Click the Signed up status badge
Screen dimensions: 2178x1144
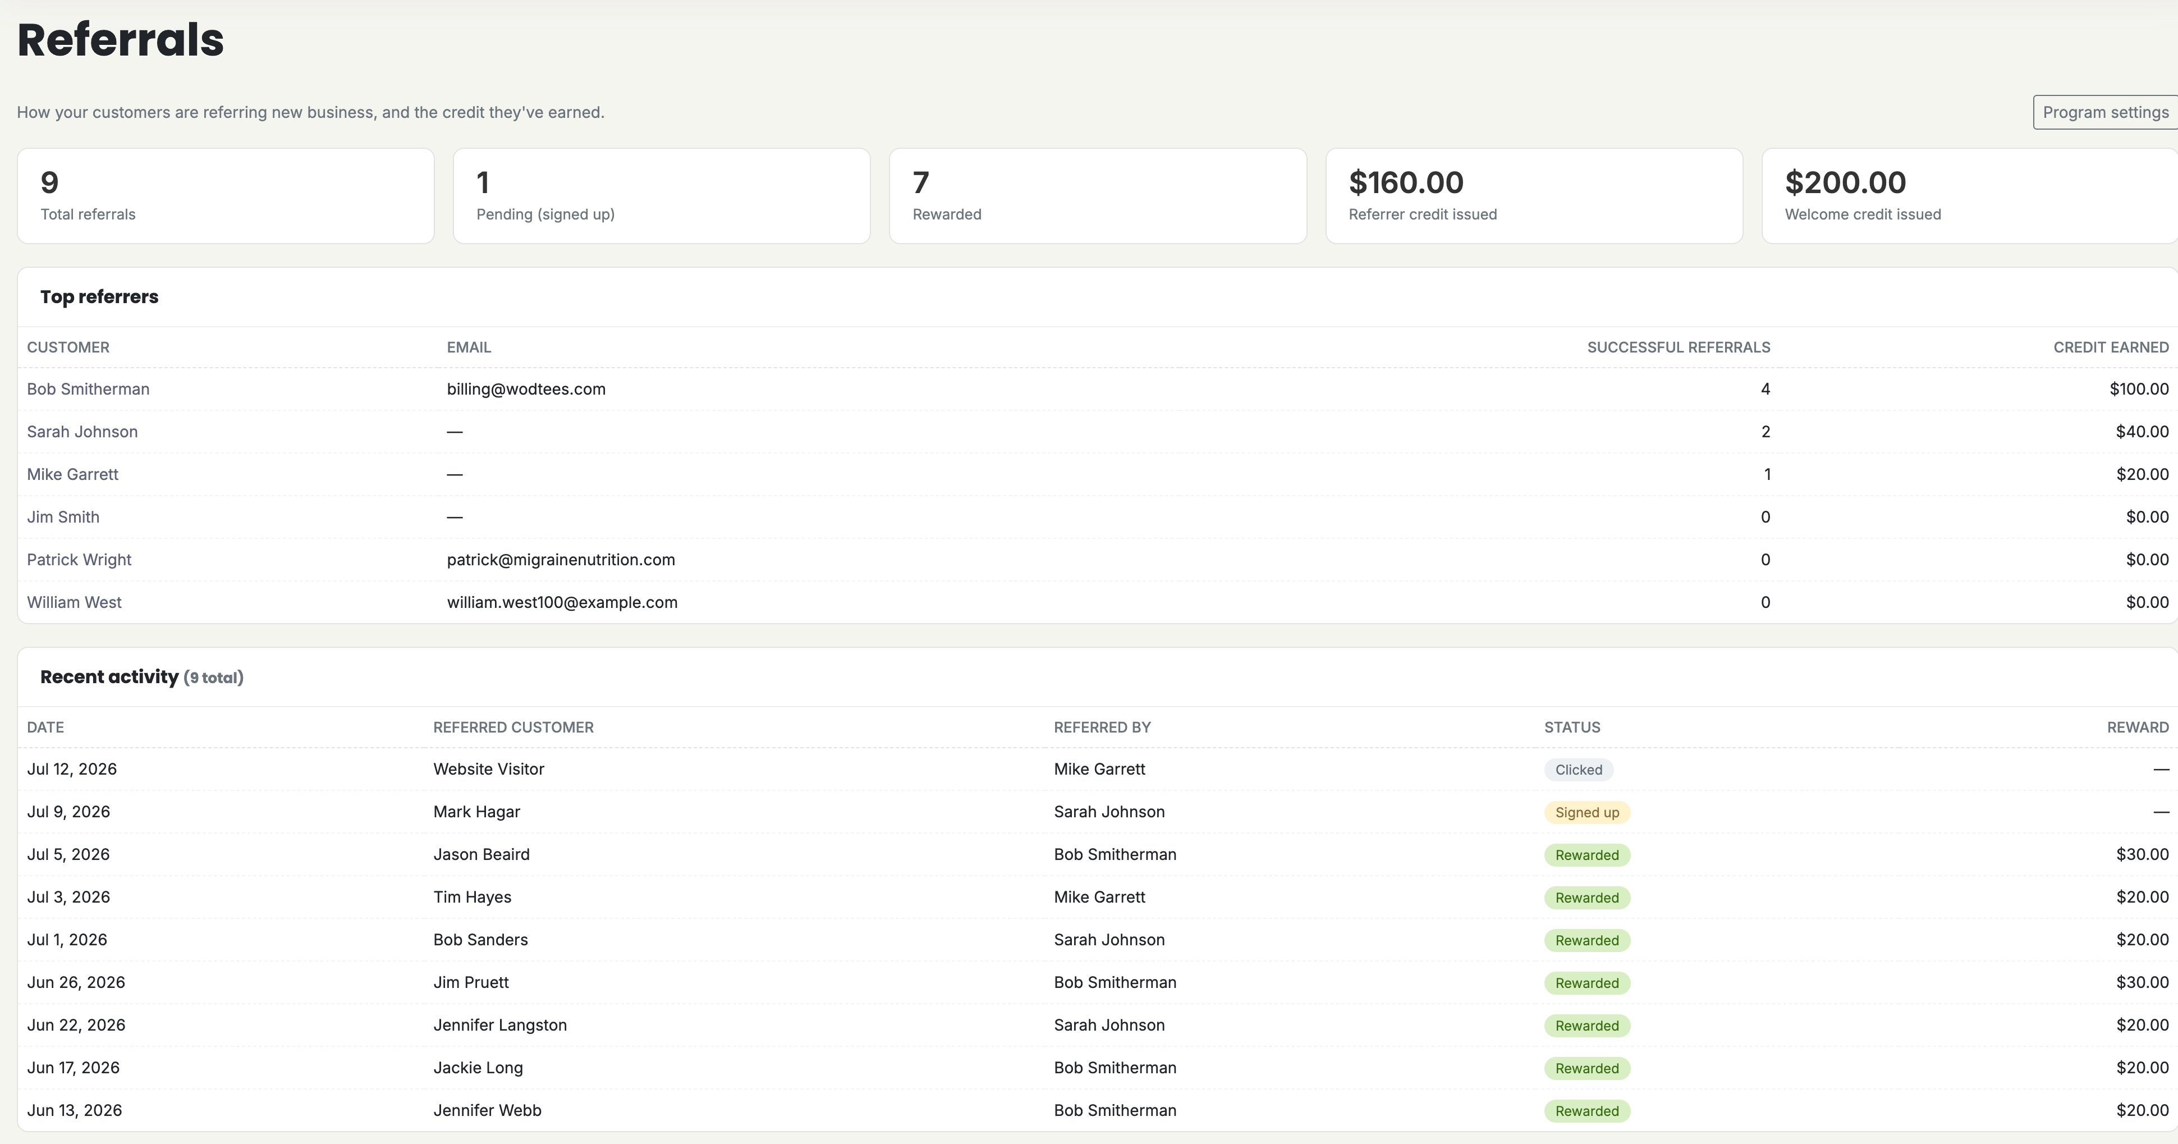click(1587, 813)
